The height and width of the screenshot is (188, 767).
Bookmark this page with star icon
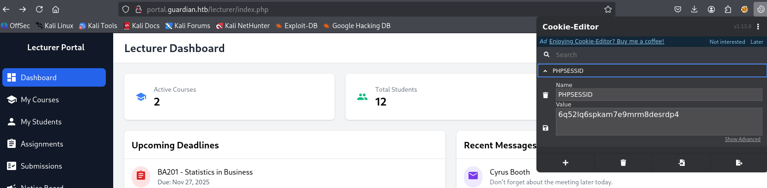point(608,9)
